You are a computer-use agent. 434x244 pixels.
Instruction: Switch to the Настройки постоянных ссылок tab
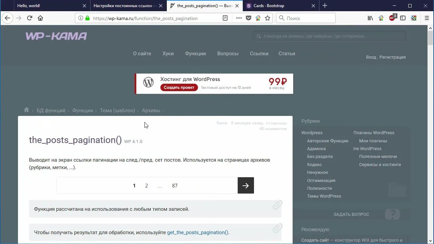point(128,6)
